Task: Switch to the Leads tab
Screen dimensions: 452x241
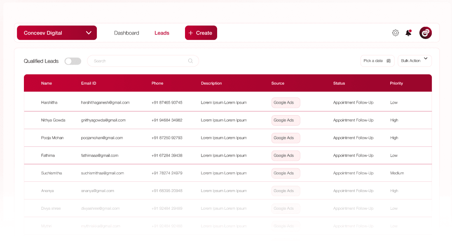Action: pyautogui.click(x=162, y=33)
